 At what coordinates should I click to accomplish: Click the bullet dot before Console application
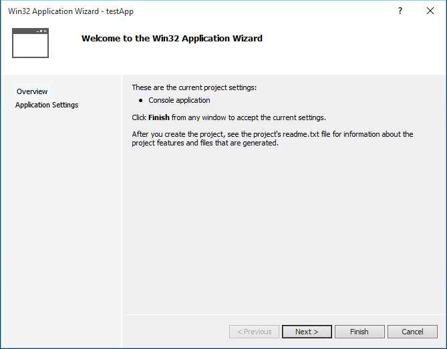click(x=140, y=100)
